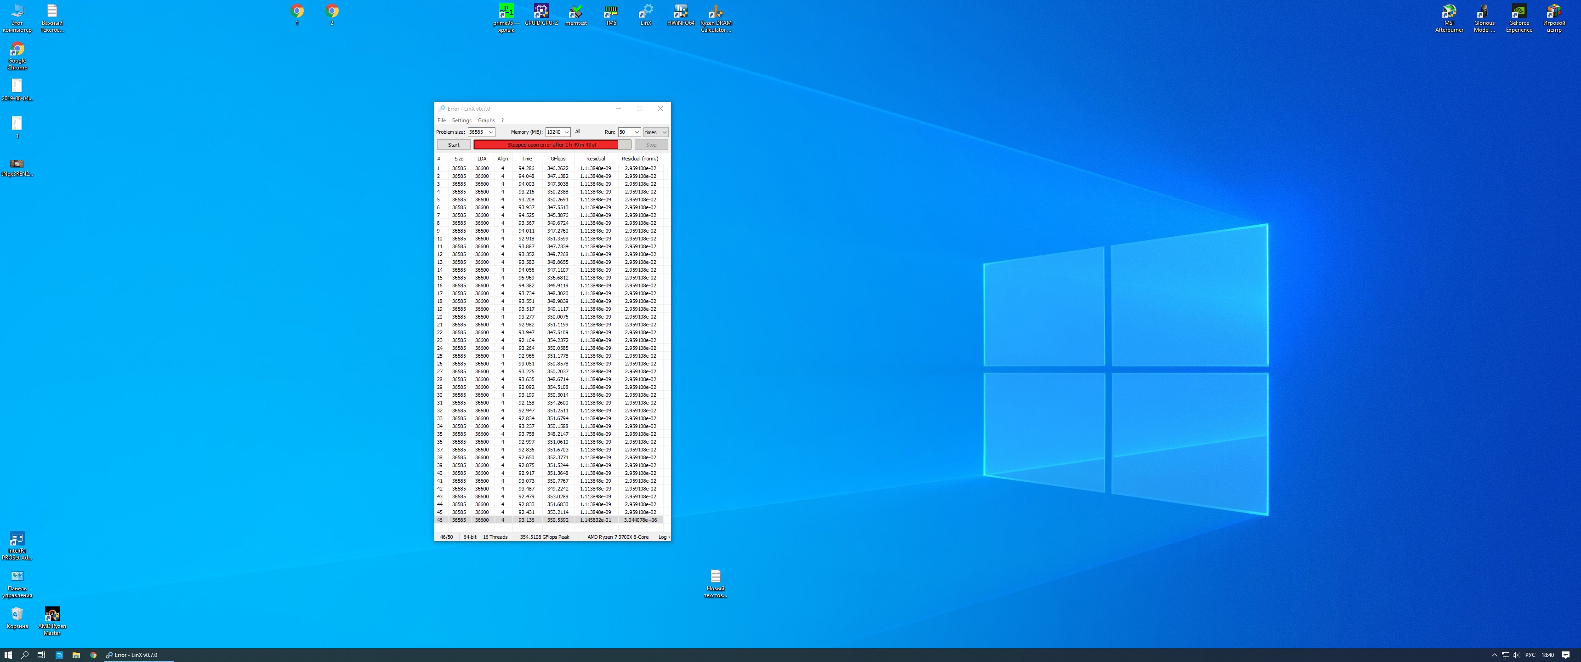Expand the Memory (MiB) dropdown
Screen dimensions: 1581x662
click(567, 132)
